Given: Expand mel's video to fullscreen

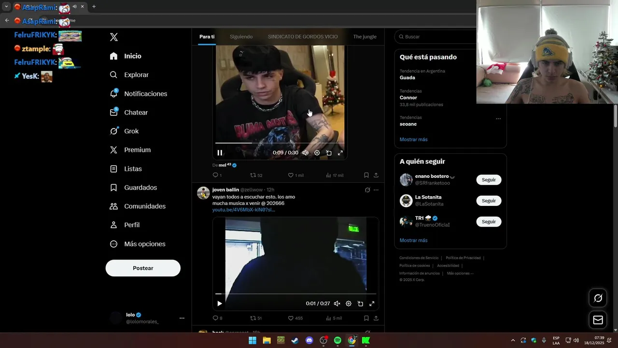Looking at the screenshot, I should point(340,153).
